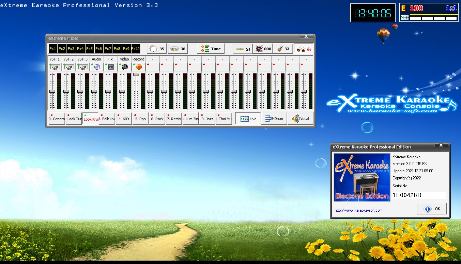Select the 5. Pop preset
The width and height of the screenshot is (461, 264).
pos(141,119)
